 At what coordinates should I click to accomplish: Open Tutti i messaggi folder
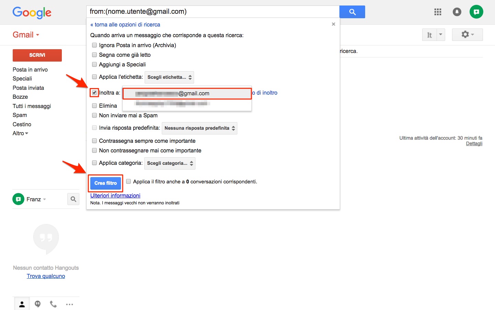pos(32,106)
